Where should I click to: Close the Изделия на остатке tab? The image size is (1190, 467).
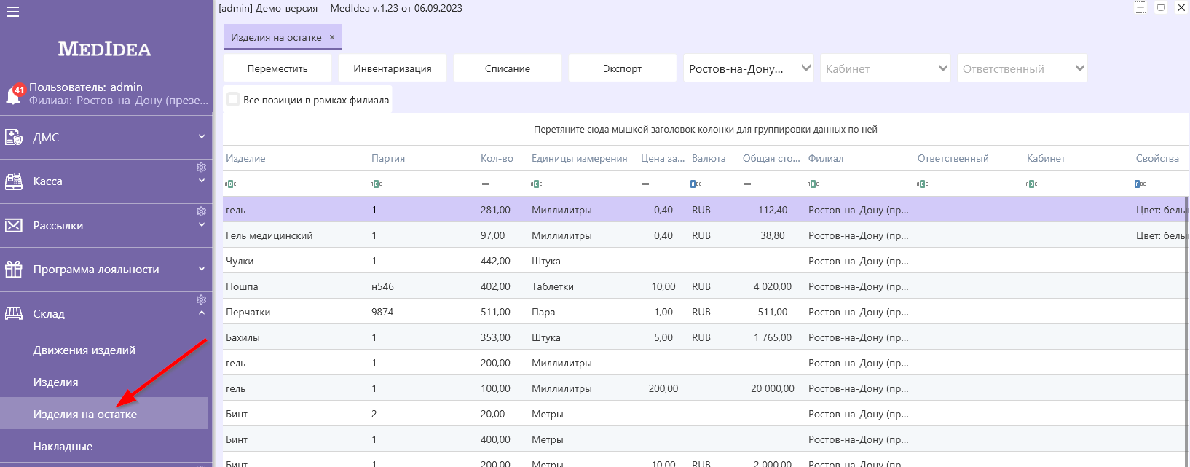(x=332, y=37)
